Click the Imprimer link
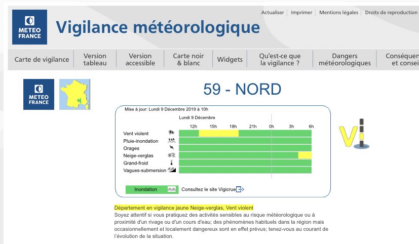The height and width of the screenshot is (244, 419). (x=301, y=12)
